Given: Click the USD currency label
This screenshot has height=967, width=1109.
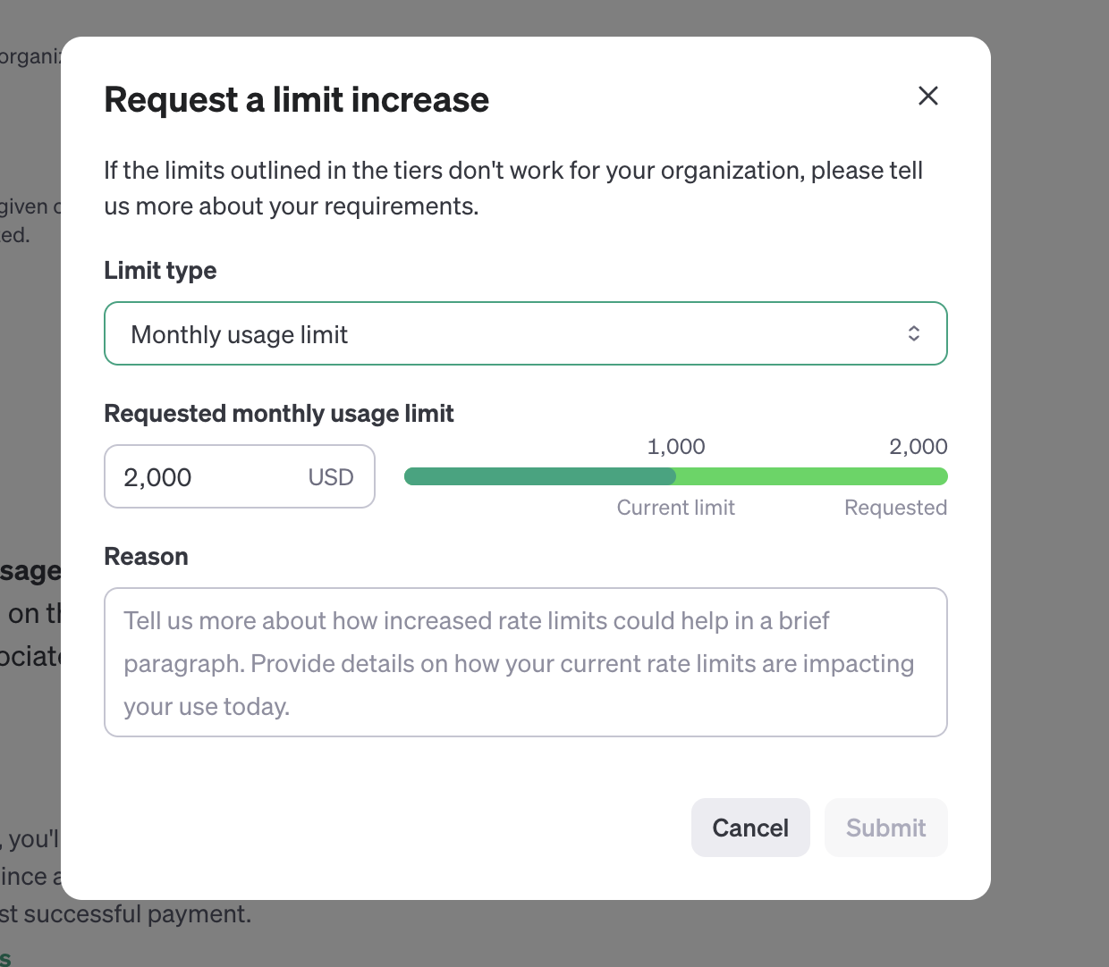Looking at the screenshot, I should 331,477.
